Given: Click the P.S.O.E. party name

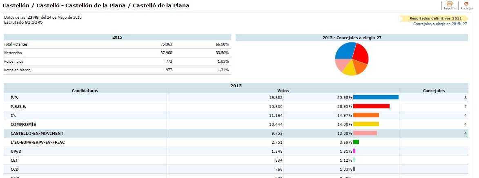Looking at the screenshot, I should (18, 106).
